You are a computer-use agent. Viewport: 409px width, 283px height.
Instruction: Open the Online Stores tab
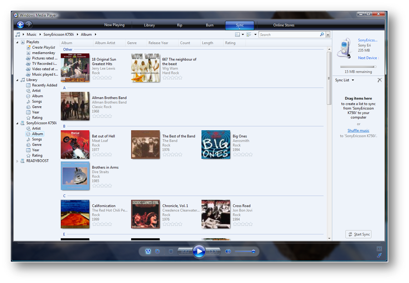point(284,25)
